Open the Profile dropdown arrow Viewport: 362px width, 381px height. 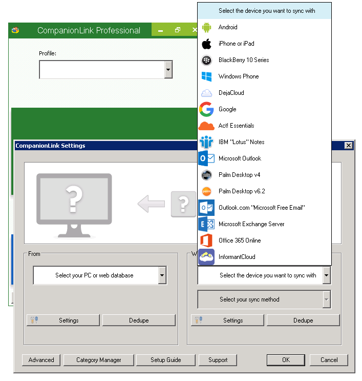(x=168, y=70)
